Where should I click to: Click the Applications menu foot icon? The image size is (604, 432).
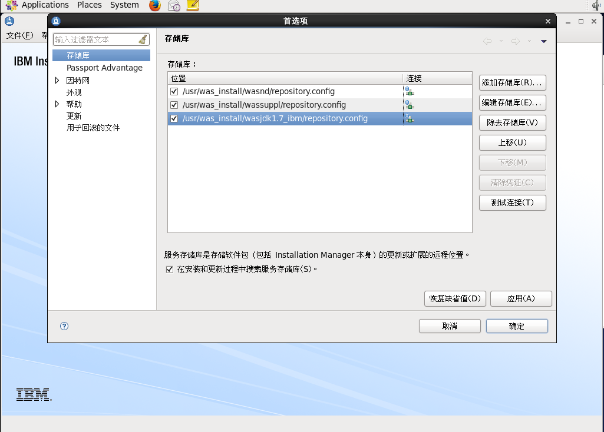point(12,5)
